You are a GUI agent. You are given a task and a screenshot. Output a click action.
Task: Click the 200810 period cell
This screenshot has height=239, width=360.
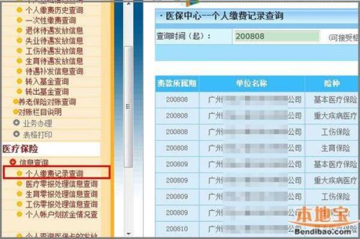coord(177,229)
